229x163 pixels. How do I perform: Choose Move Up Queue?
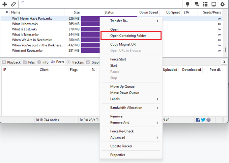click(x=131, y=87)
